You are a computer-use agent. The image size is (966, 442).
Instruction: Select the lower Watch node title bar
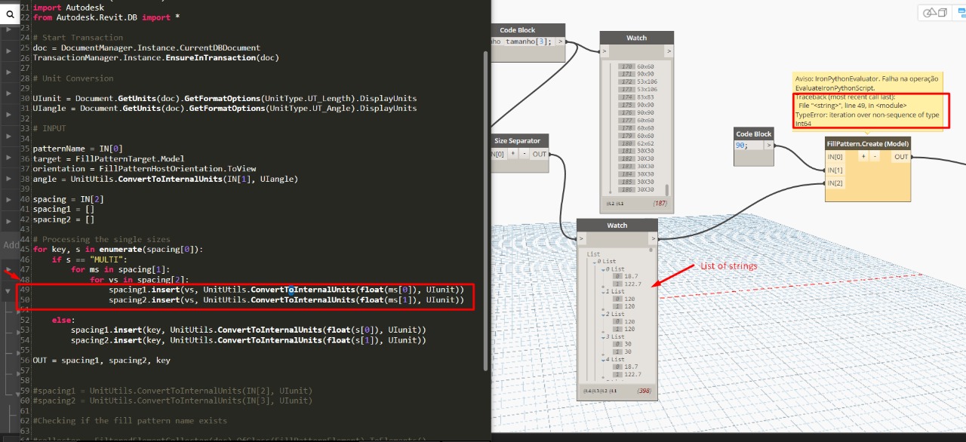click(617, 225)
